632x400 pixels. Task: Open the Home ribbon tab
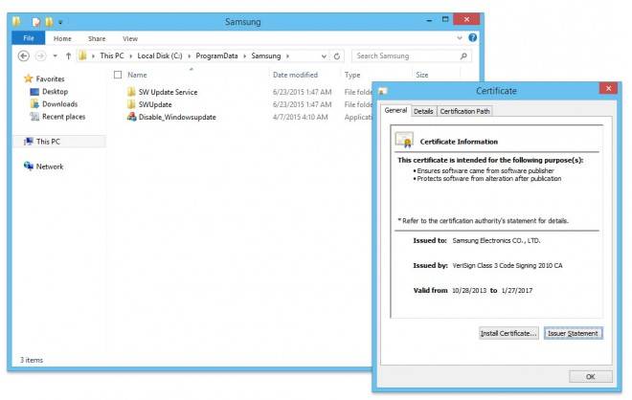(x=62, y=38)
